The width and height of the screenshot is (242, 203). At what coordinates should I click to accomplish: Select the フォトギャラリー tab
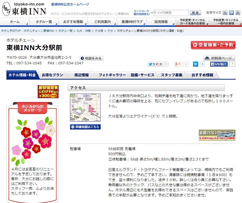click(112, 75)
